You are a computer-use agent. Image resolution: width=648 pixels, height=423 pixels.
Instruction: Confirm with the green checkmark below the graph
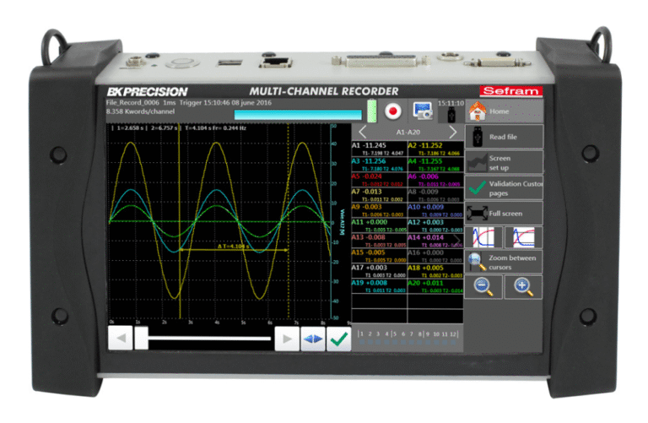339,339
